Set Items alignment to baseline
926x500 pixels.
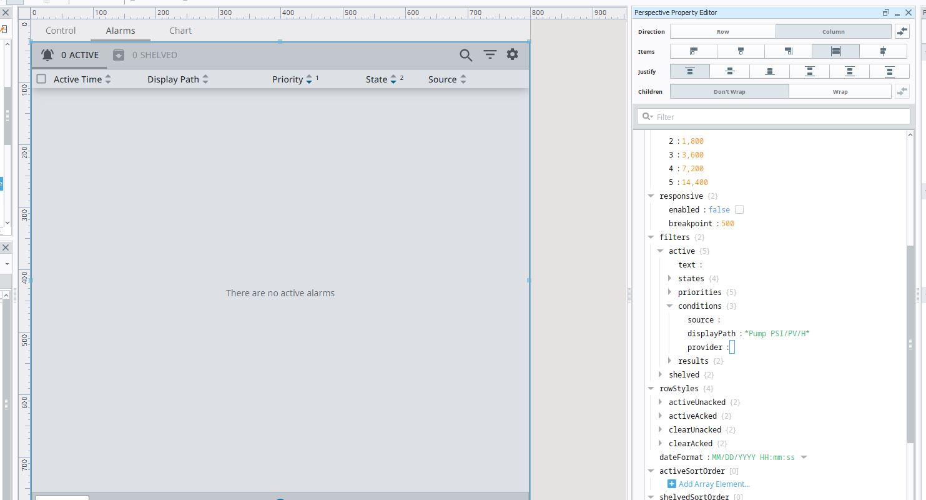(x=883, y=51)
